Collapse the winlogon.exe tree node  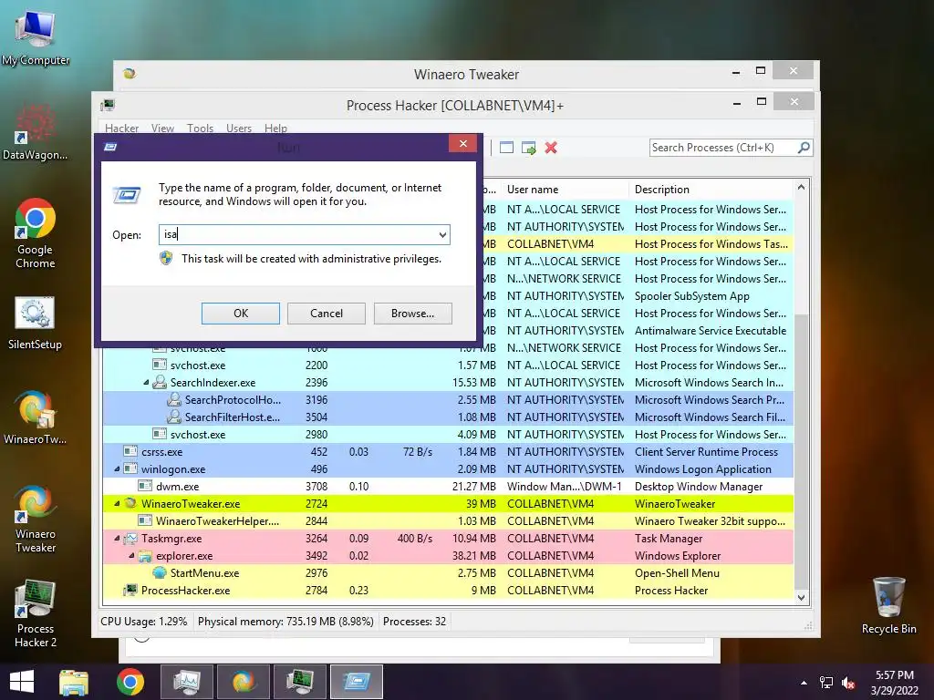click(x=117, y=469)
